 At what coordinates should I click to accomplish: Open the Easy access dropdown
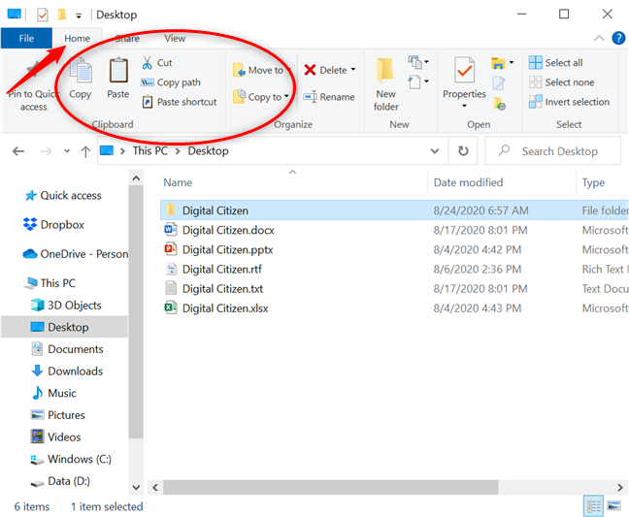pos(418,82)
